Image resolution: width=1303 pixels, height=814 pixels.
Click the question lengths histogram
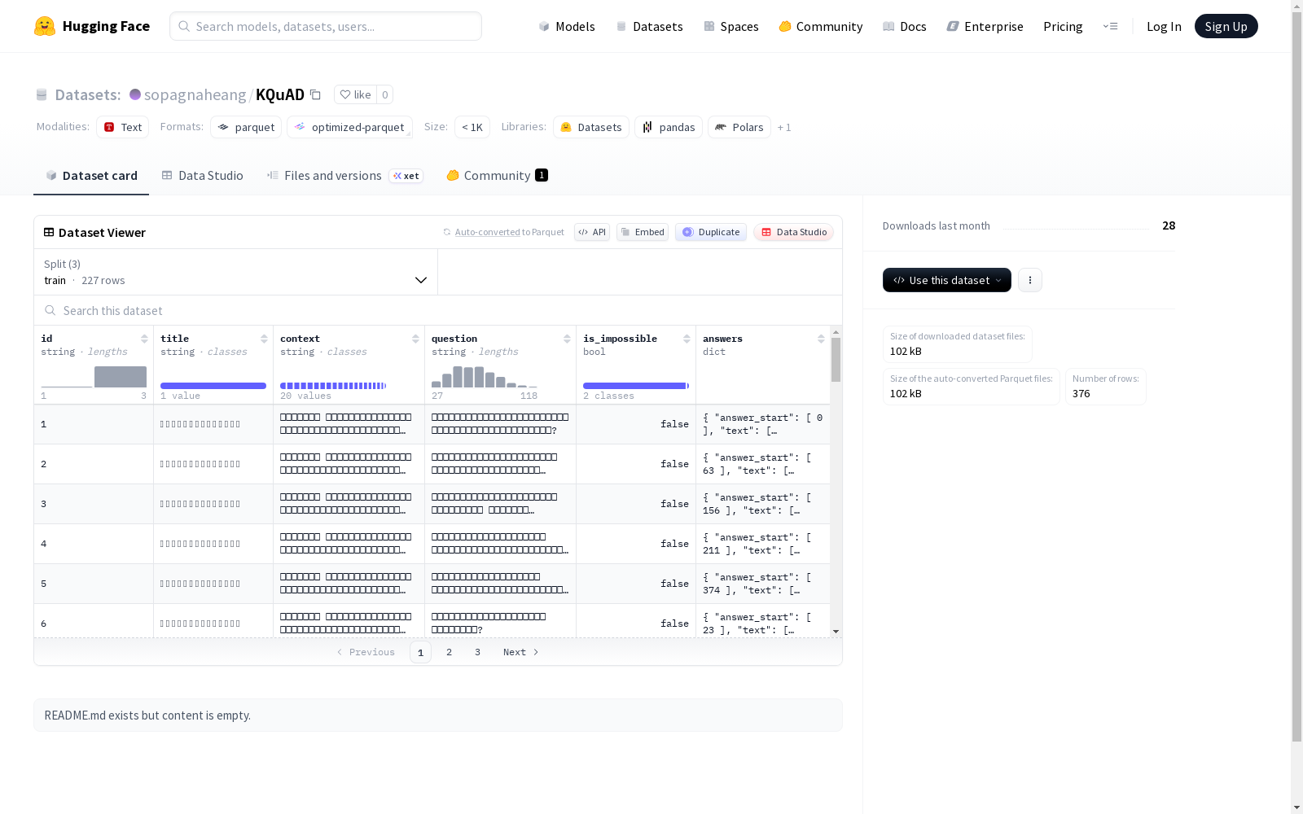point(485,377)
